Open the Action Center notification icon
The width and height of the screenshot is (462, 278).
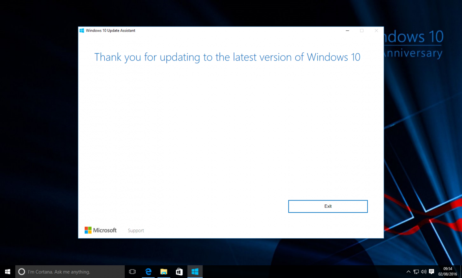click(x=432, y=271)
